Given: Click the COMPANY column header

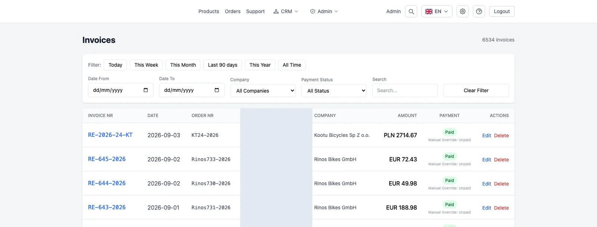Looking at the screenshot, I should 325,116.
